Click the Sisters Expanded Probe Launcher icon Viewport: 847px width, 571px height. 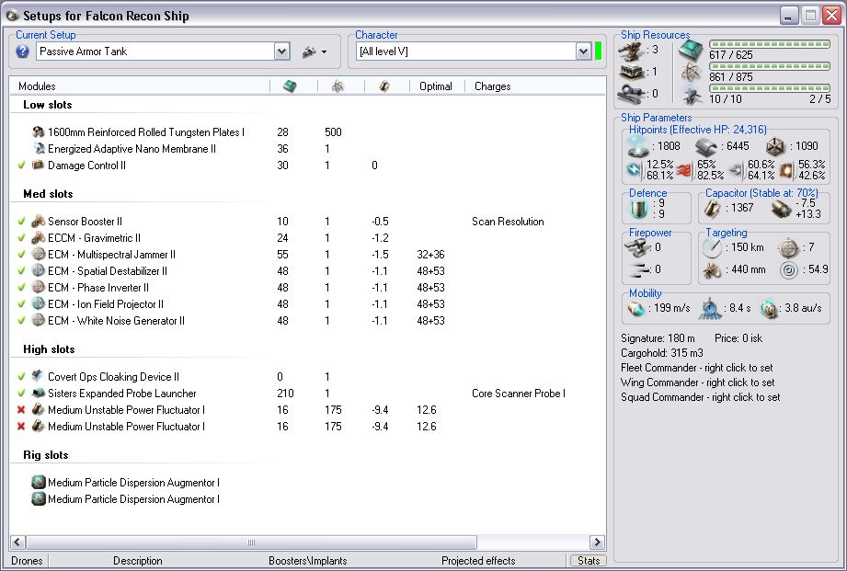(x=39, y=394)
